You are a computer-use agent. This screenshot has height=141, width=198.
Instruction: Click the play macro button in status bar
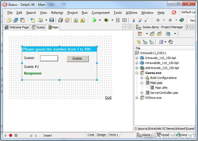pyautogui.click(x=5, y=135)
